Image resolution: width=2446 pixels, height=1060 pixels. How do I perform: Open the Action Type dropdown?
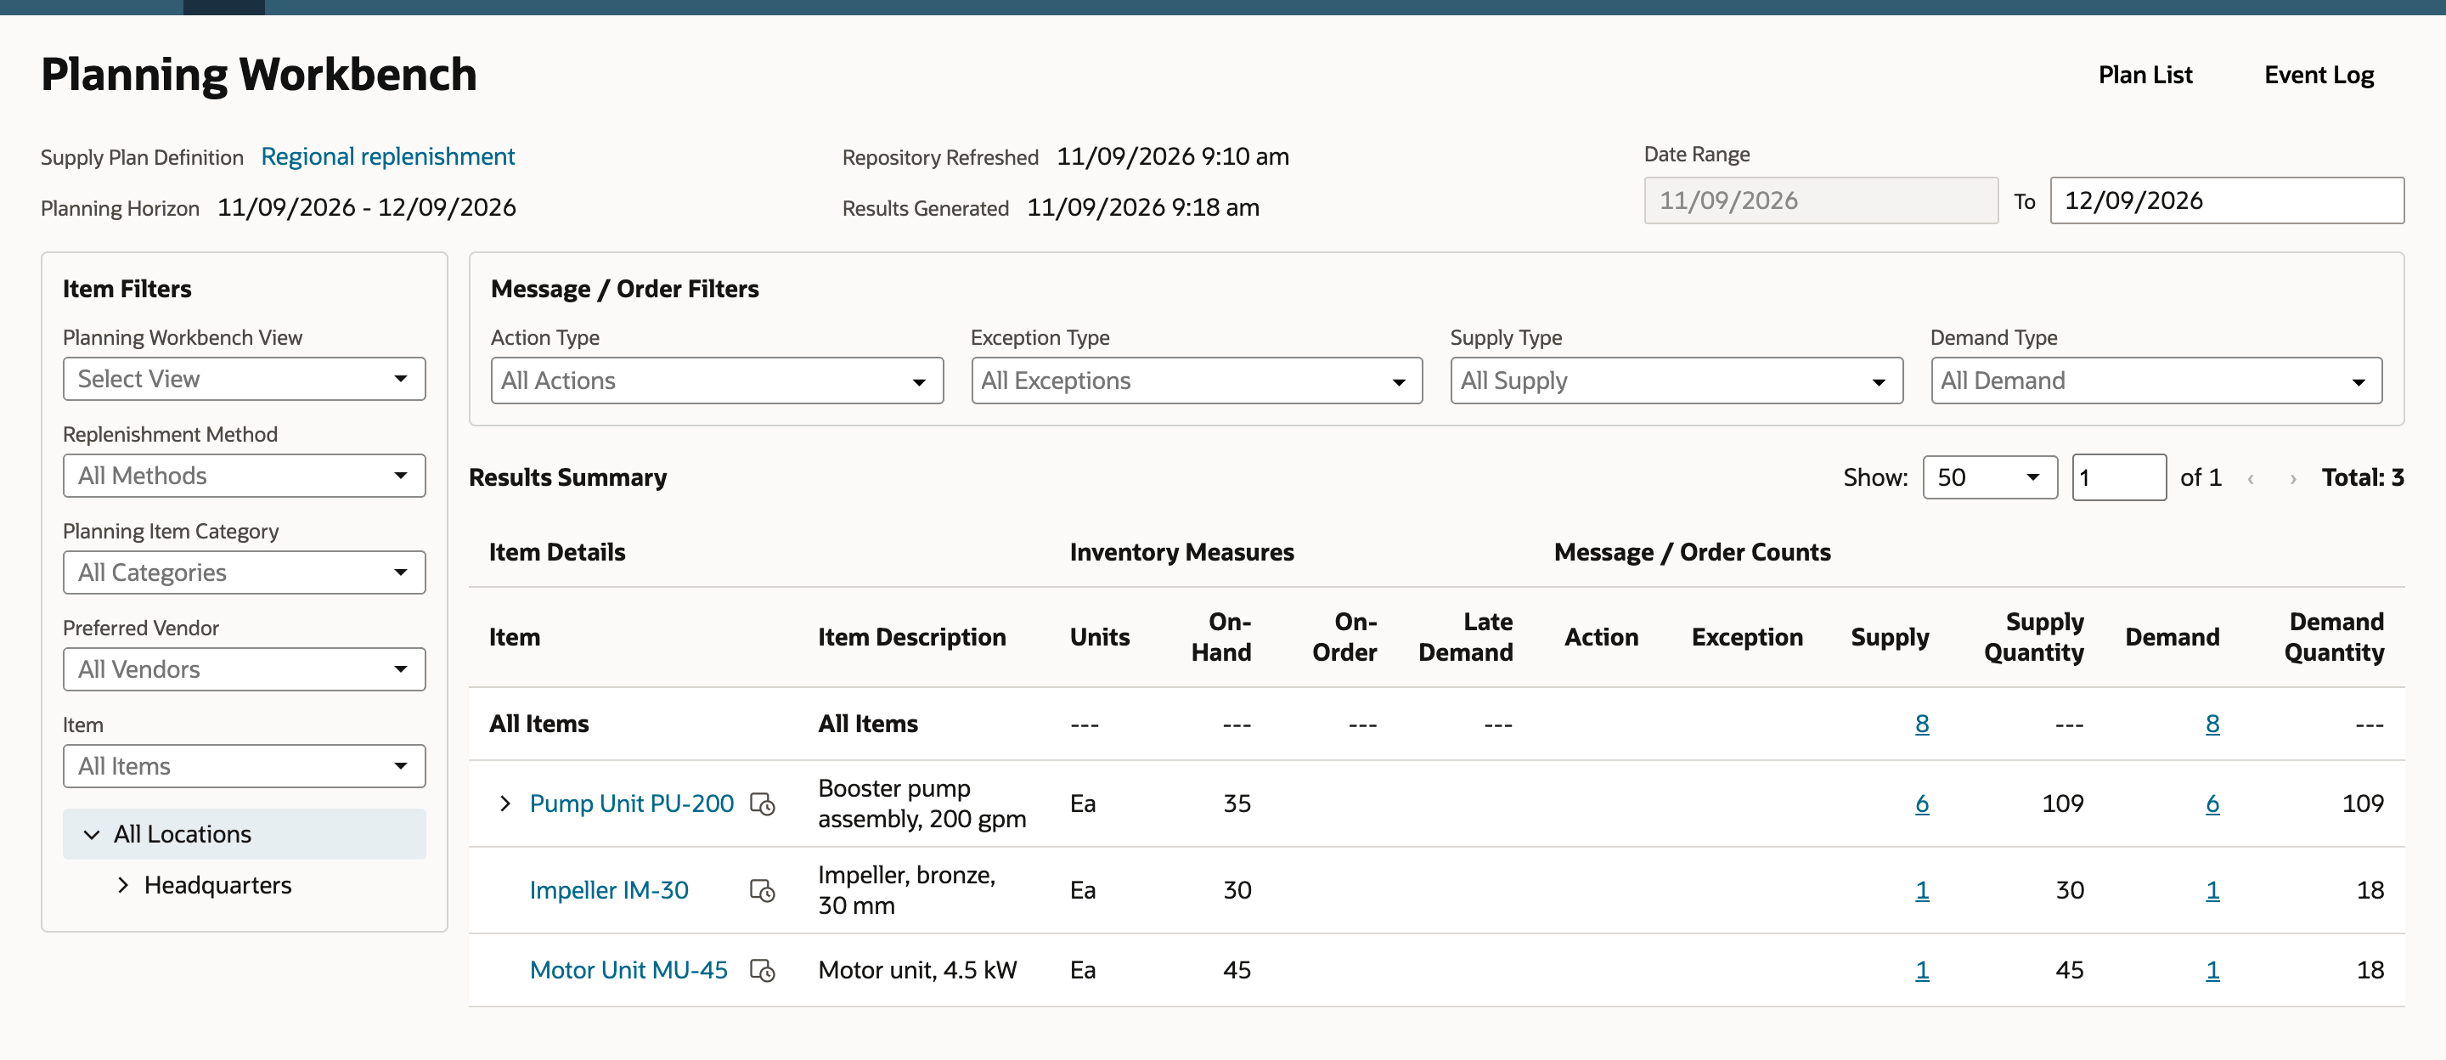pos(717,381)
